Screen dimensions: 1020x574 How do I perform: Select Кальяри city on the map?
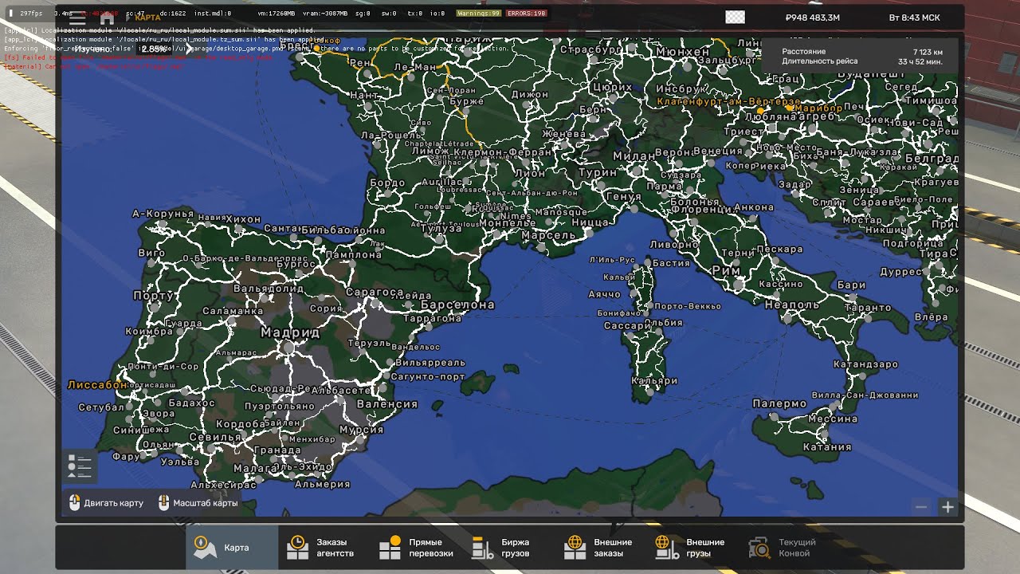coord(653,382)
